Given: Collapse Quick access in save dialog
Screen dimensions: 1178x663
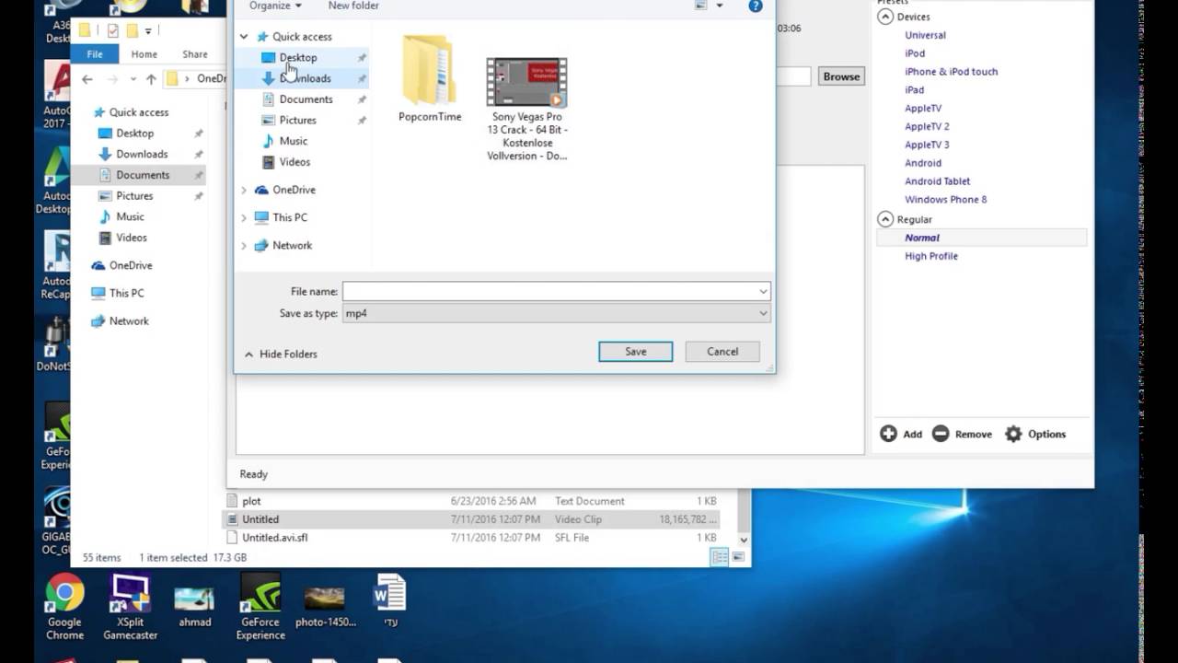Looking at the screenshot, I should coord(244,37).
